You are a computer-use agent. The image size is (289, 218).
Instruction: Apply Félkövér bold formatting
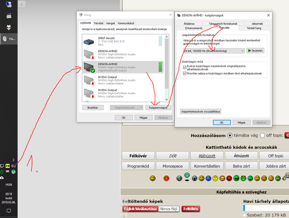pos(138,156)
